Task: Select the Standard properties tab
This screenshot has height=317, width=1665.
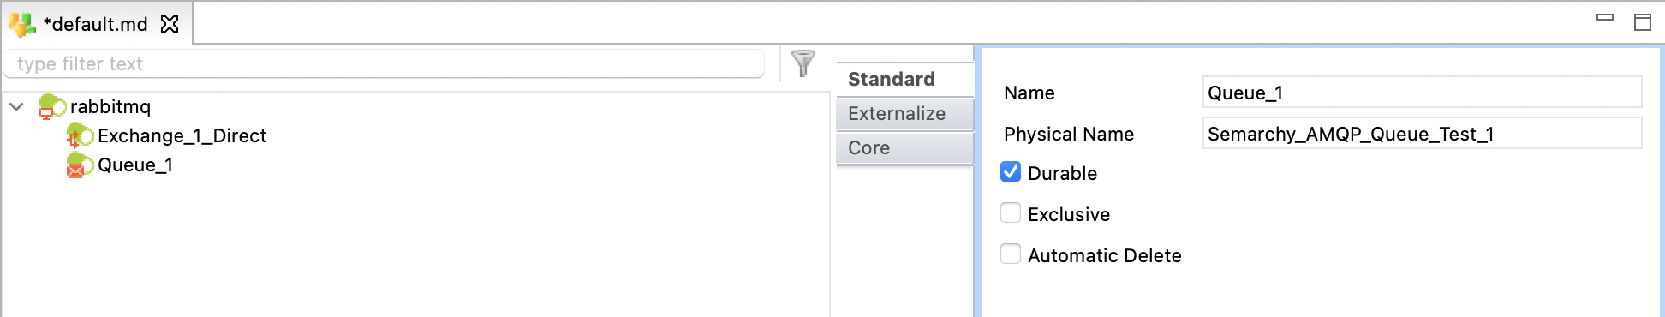Action: click(904, 79)
